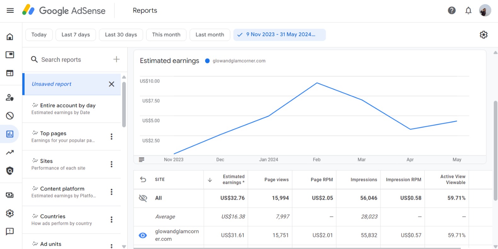498x249 pixels.
Task: Open Account settings gear in sidebar
Action: 10,213
